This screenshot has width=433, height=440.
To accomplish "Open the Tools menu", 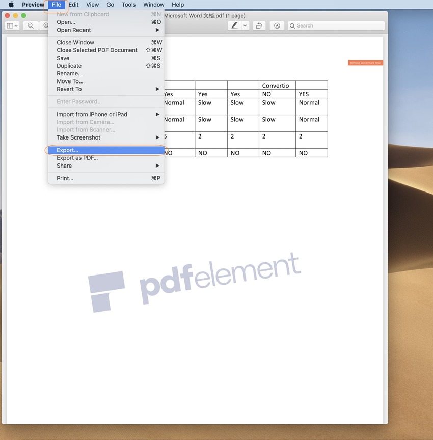I will (x=128, y=5).
